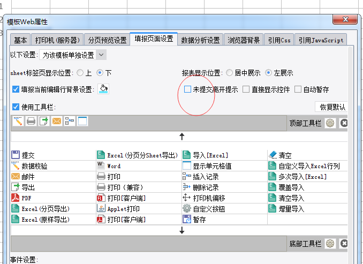Select the Word export item
Screen dimensions: 363x264
pos(139,166)
